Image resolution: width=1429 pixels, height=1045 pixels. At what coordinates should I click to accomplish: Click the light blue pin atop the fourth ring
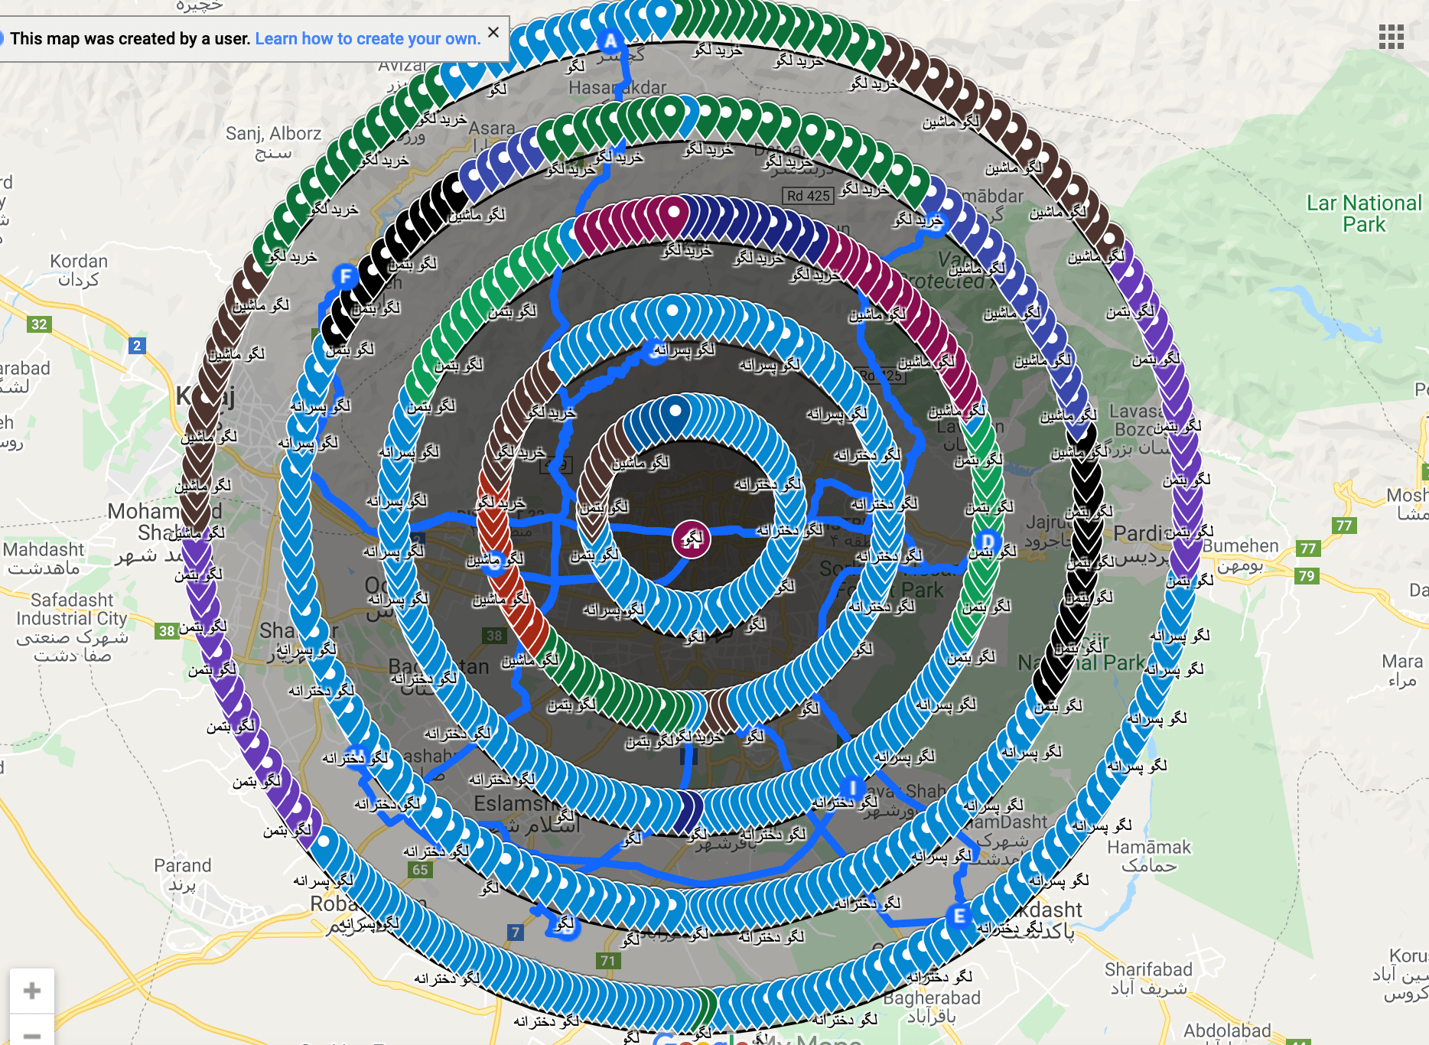[672, 312]
